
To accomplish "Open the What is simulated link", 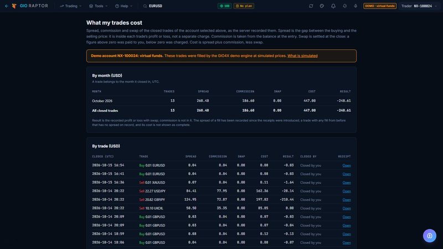I will click(302, 56).
